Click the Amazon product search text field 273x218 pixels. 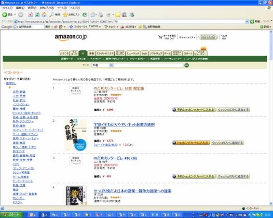pos(149,65)
